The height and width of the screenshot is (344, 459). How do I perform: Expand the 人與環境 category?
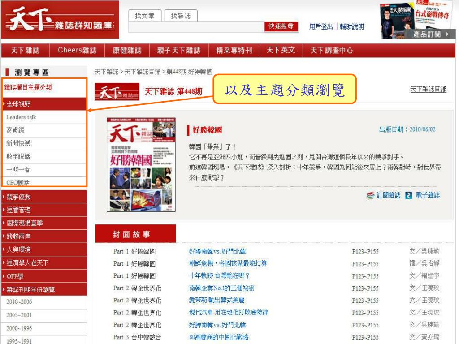[x=44, y=249]
